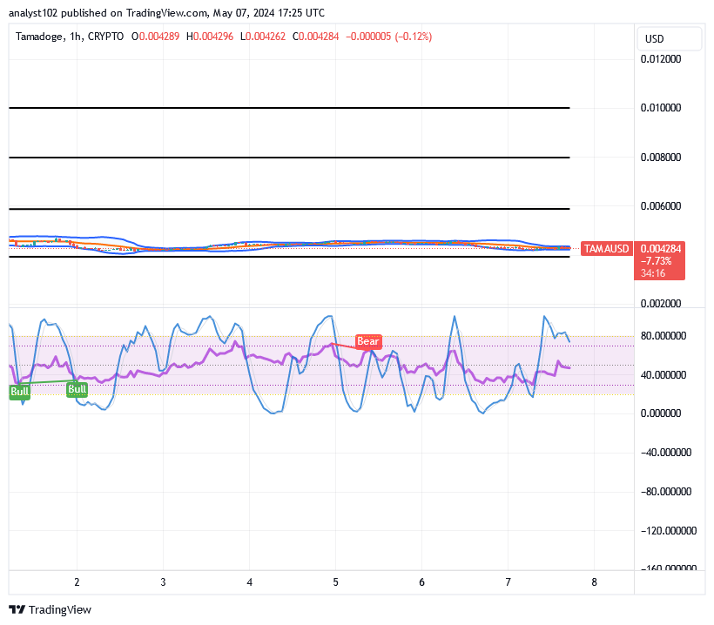Click date 6 on the time axis
The height and width of the screenshot is (625, 714).
[421, 582]
